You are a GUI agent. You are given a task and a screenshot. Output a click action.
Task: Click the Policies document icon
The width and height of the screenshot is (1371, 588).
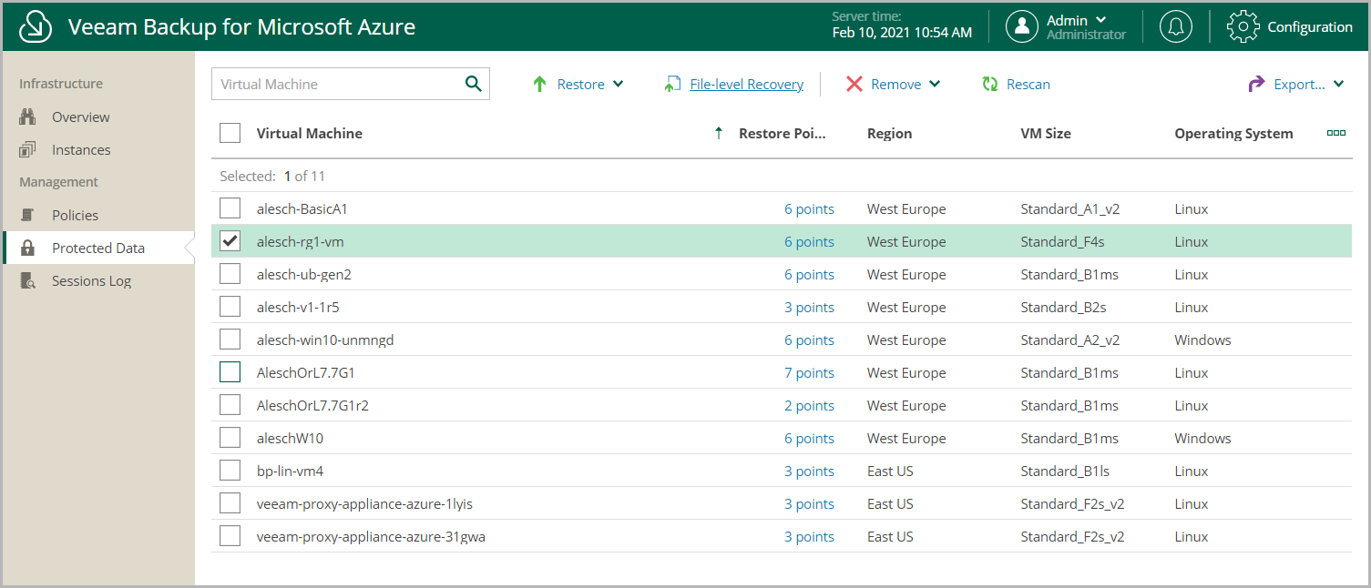[27, 215]
